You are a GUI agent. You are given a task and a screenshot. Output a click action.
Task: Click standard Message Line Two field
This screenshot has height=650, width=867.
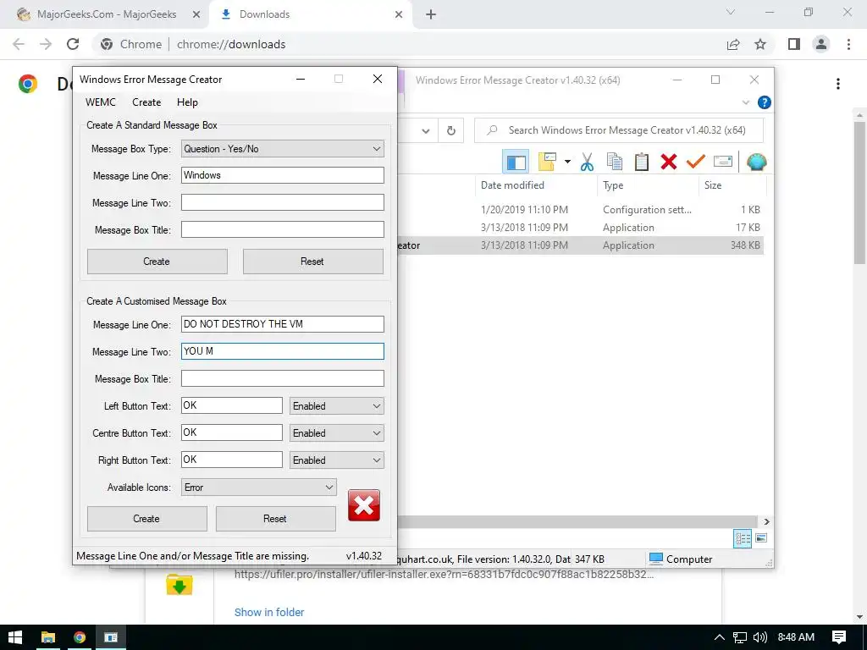coord(283,202)
